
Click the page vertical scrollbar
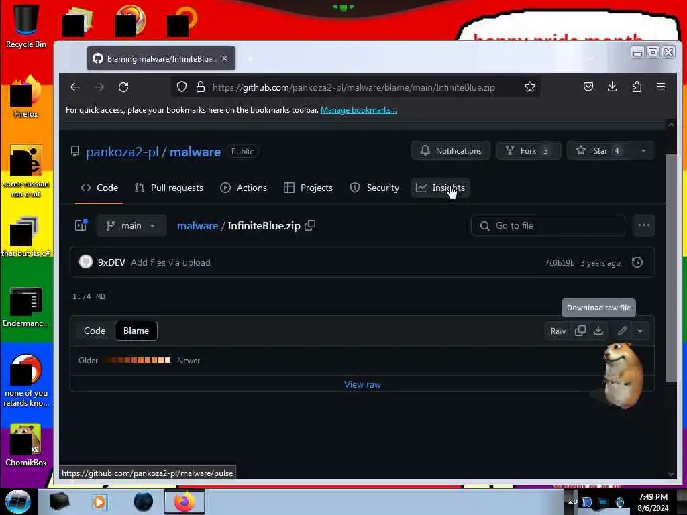click(x=671, y=268)
